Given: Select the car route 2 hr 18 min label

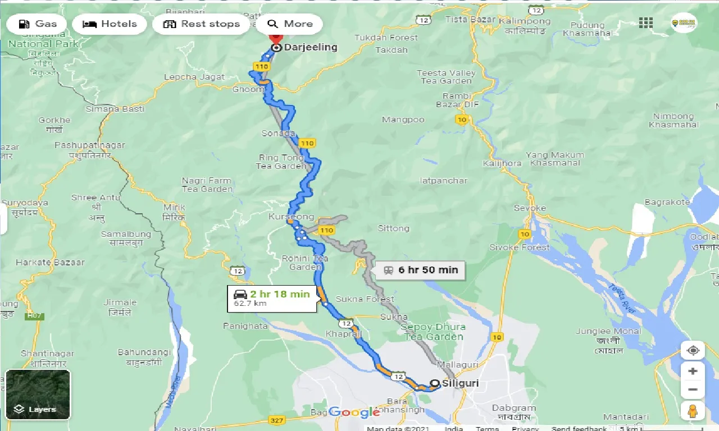Looking at the screenshot, I should [x=271, y=298].
